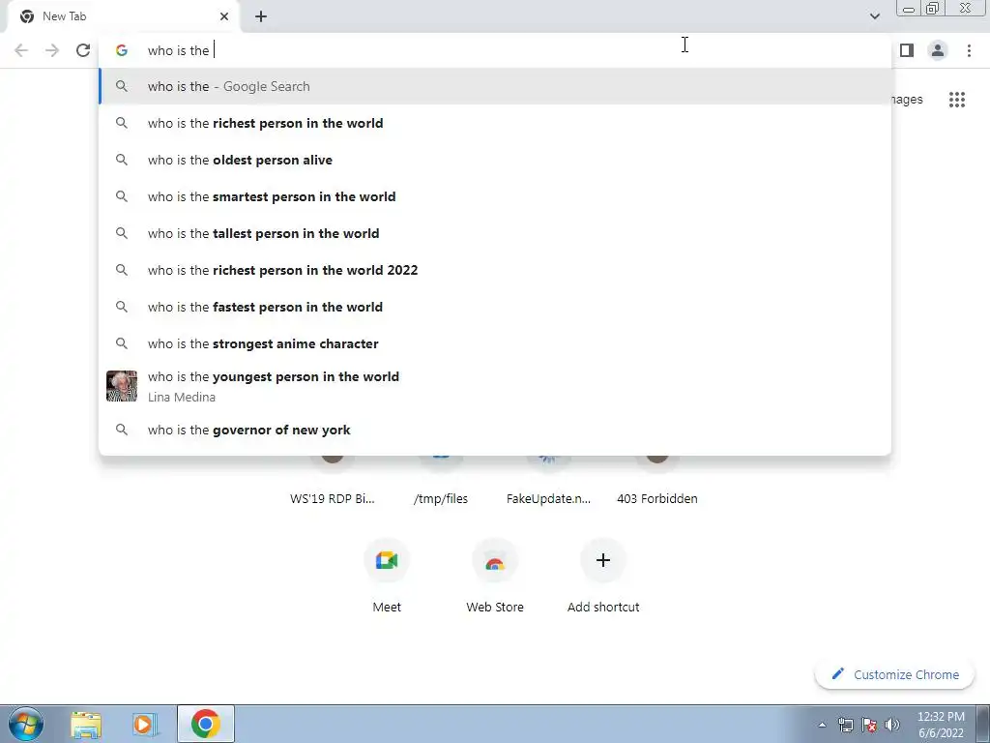
Task: Toggle the side panel icon
Action: click(x=907, y=50)
